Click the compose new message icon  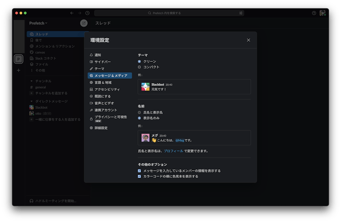(84, 23)
